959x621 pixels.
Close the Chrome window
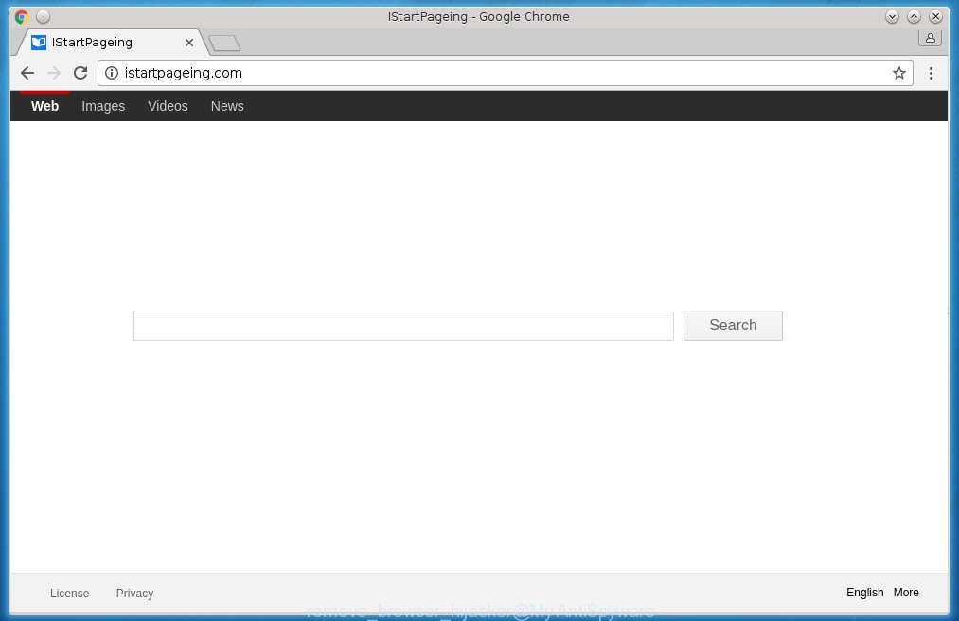coord(935,16)
